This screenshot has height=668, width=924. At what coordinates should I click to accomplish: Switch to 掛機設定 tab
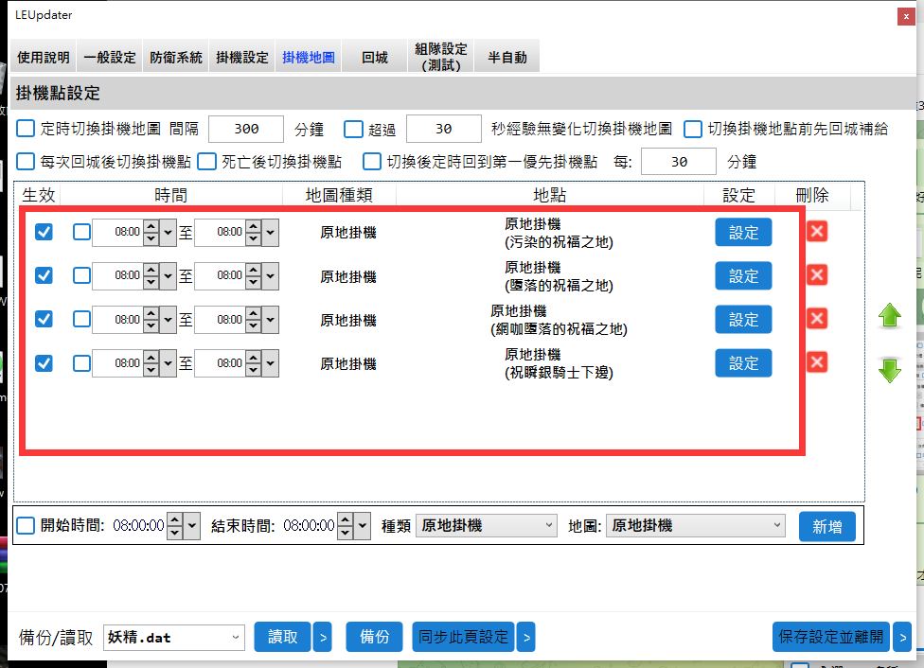tap(241, 57)
